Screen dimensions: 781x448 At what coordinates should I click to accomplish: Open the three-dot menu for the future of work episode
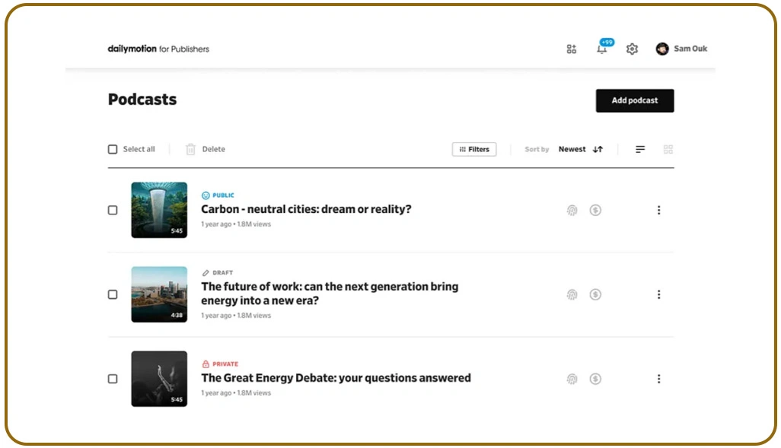(659, 294)
